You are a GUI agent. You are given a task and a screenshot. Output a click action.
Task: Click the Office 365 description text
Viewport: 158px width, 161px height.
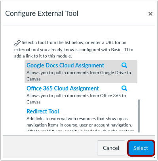pyautogui.click(x=76, y=99)
